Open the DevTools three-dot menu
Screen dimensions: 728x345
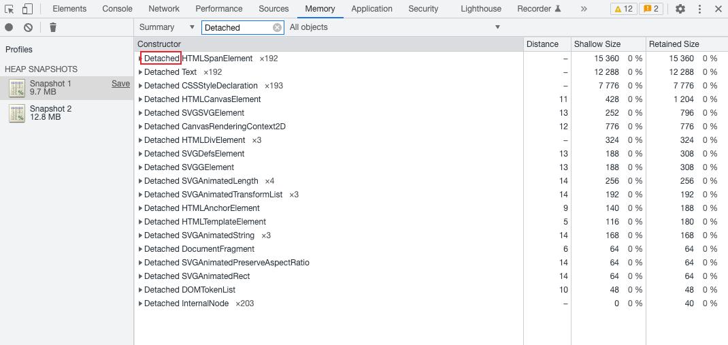pyautogui.click(x=699, y=9)
